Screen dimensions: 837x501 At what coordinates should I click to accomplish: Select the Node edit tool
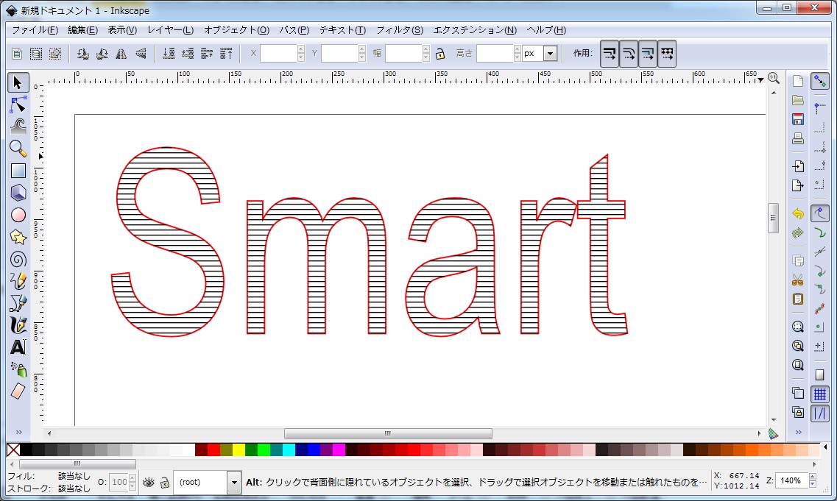pos(18,104)
